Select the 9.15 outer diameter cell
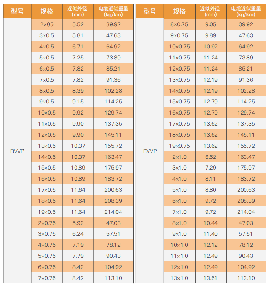This screenshot has height=287, width=269. pos(78,102)
